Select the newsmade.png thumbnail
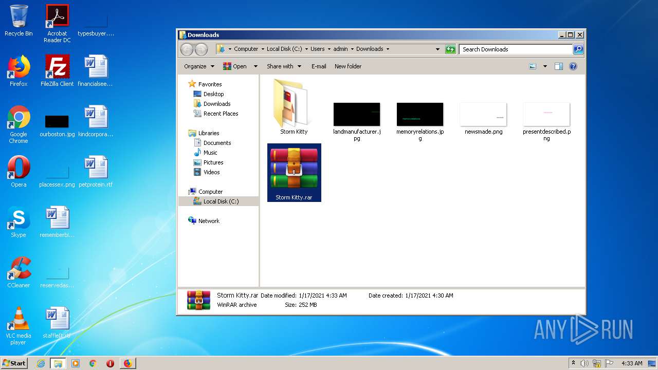658x370 pixels. tap(483, 118)
